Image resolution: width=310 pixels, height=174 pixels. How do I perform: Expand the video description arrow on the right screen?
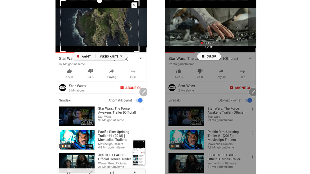[250, 58]
